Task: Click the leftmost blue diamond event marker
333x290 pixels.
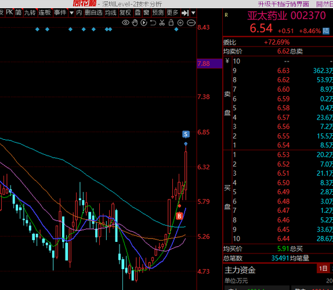Action: pyautogui.click(x=37, y=30)
